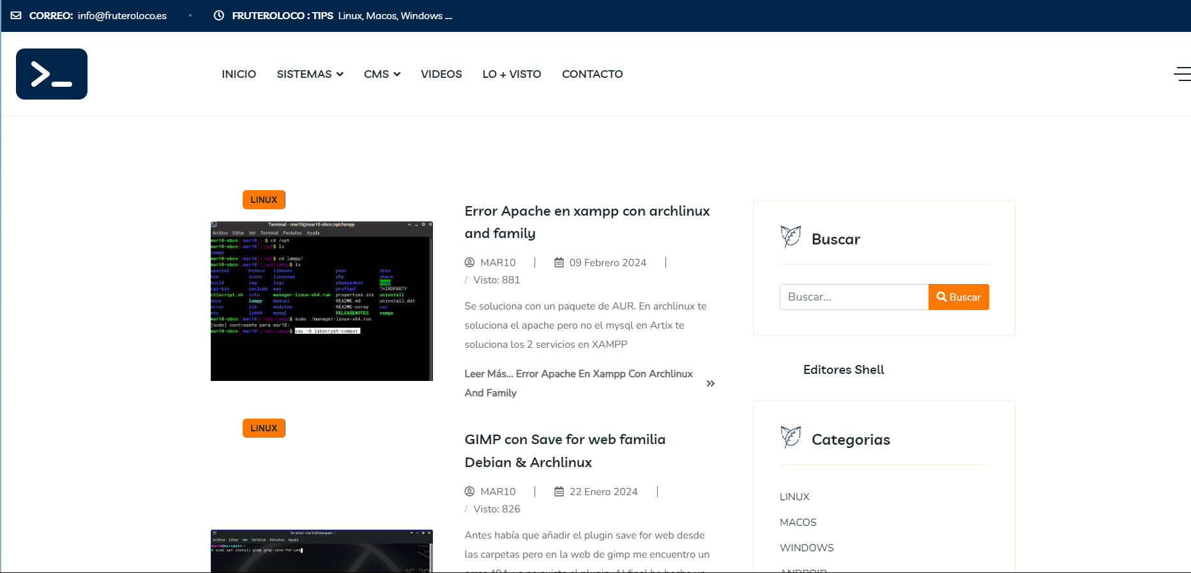The height and width of the screenshot is (573, 1191).
Task: Click the info@fruteroloco.es email link
Action: coord(122,15)
